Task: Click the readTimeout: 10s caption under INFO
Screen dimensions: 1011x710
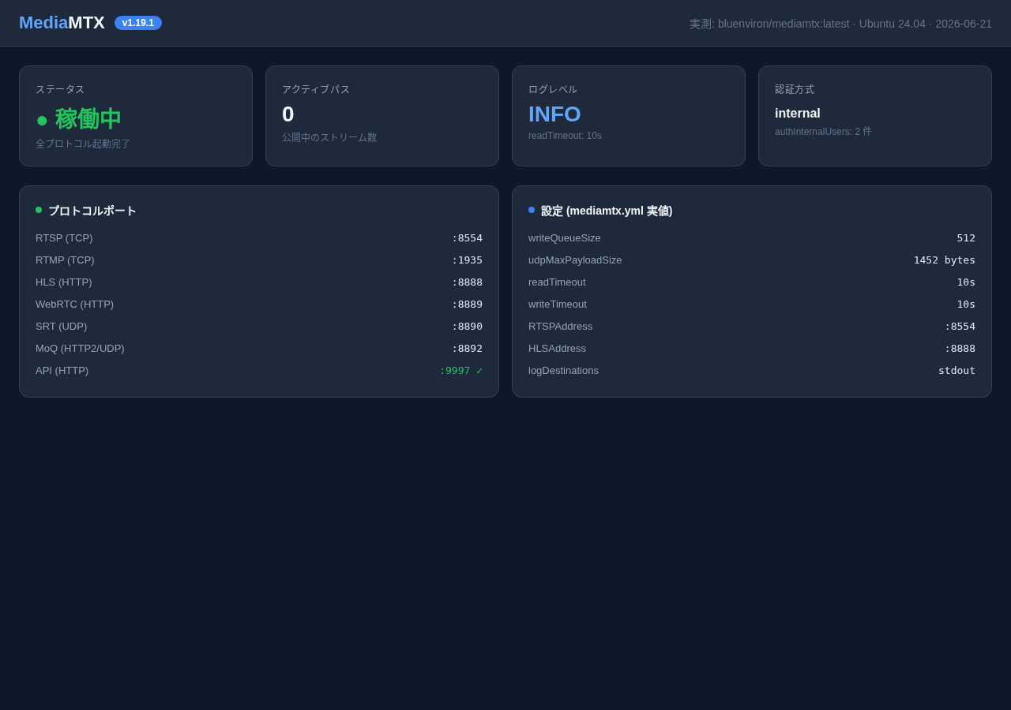Action: 565,136
